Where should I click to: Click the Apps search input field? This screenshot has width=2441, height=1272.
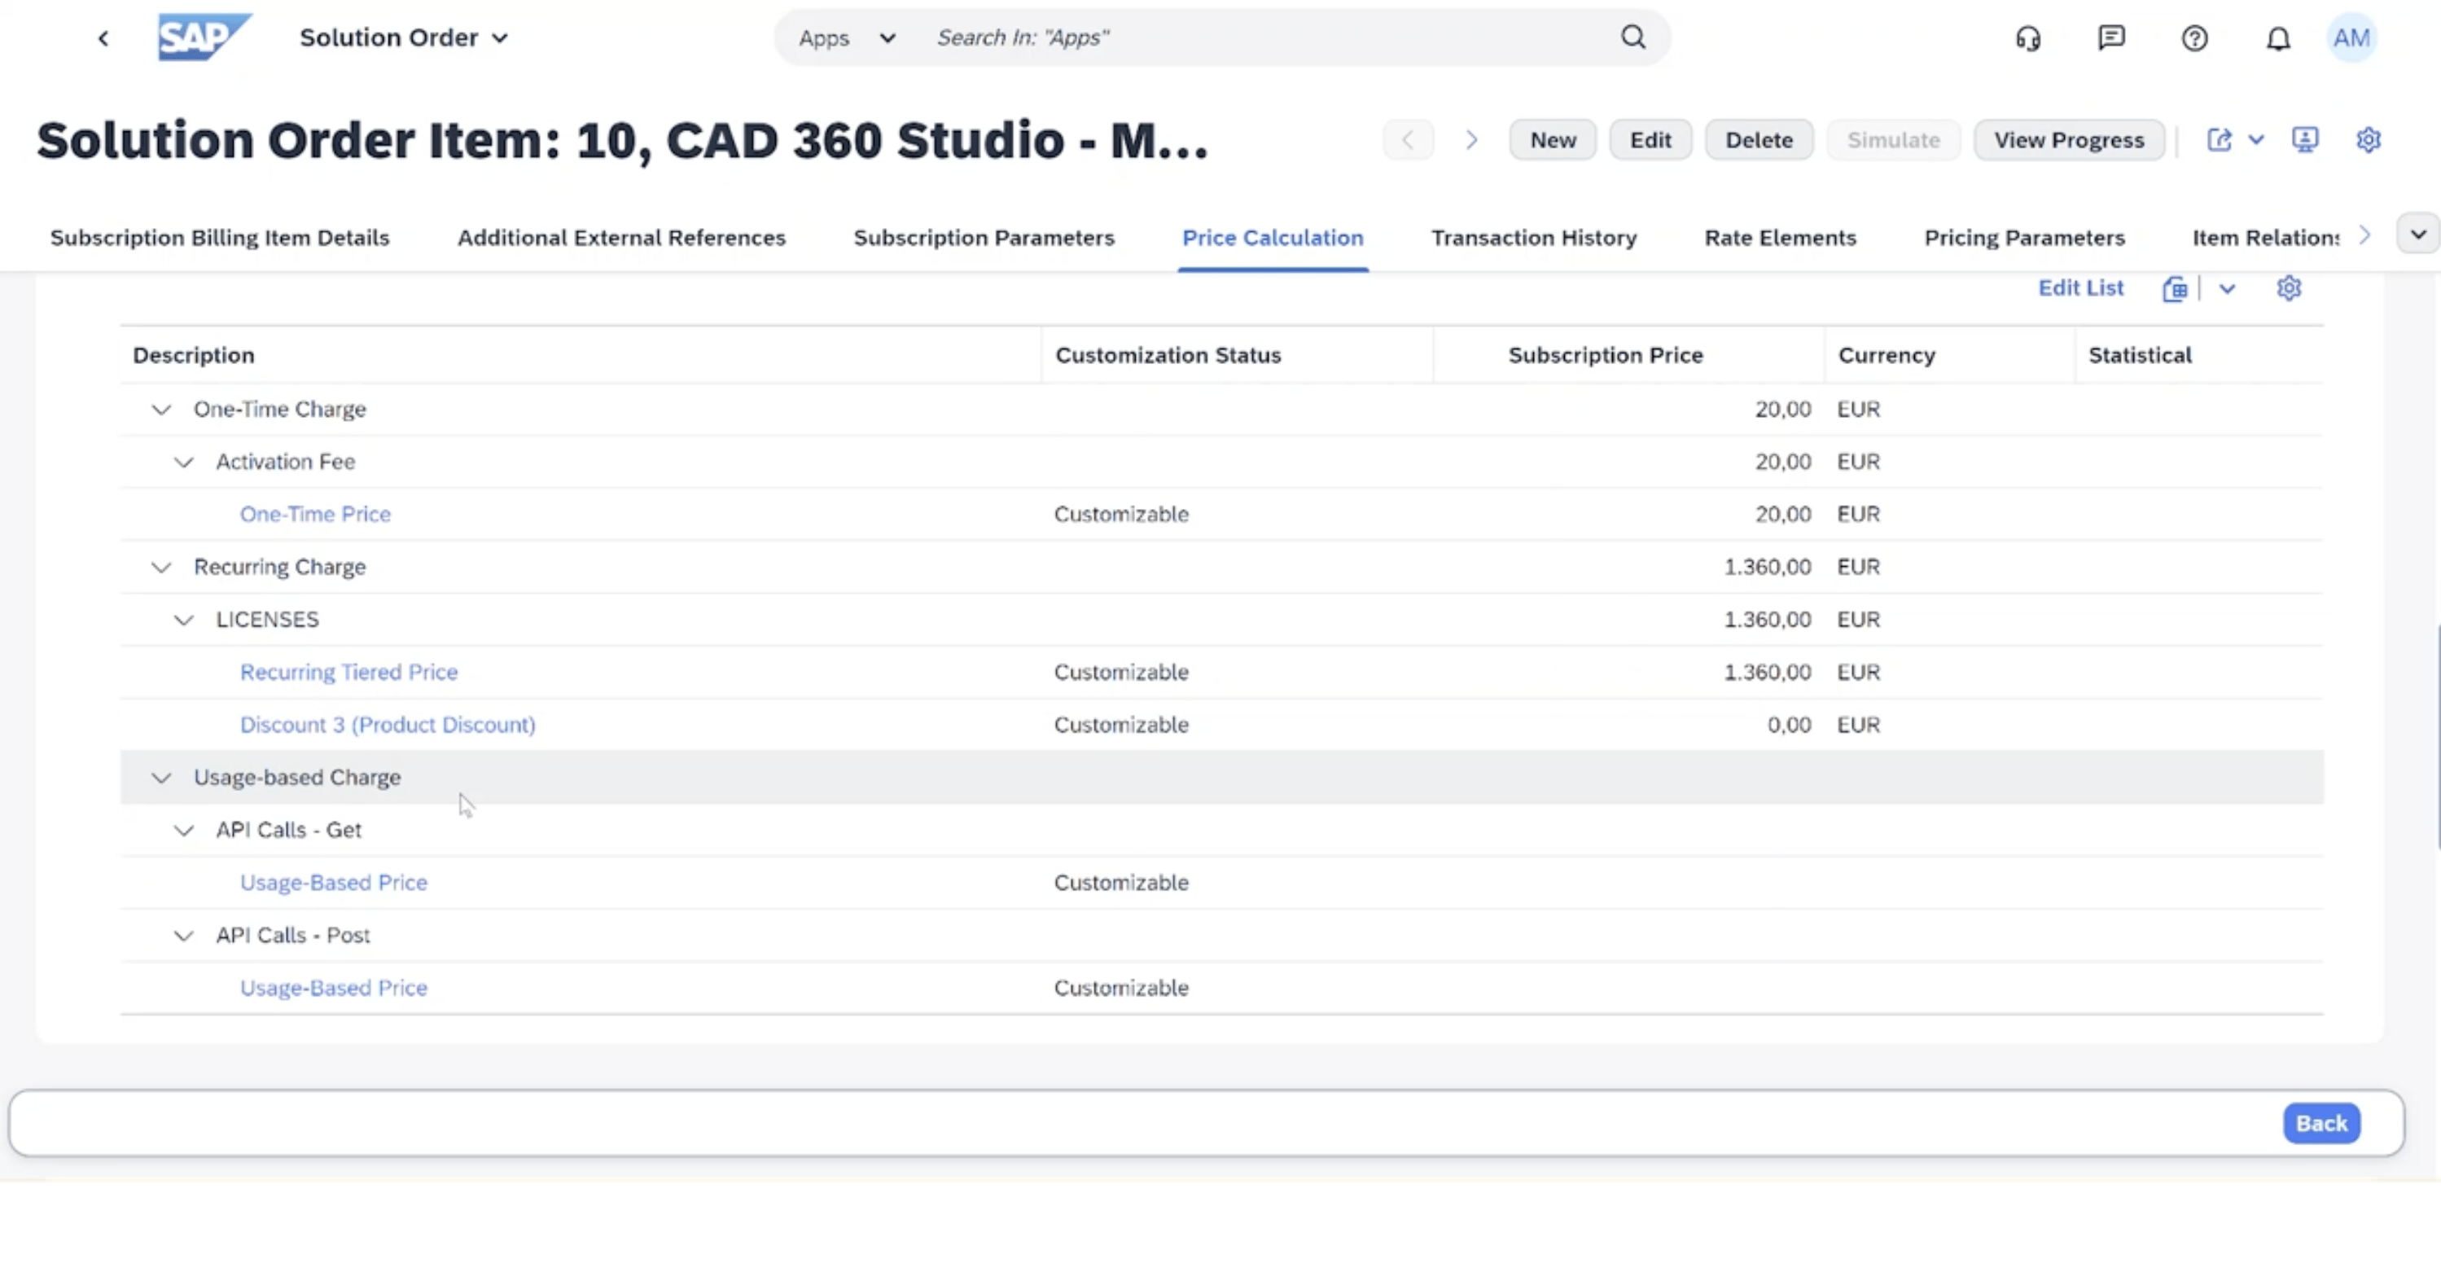point(1260,38)
